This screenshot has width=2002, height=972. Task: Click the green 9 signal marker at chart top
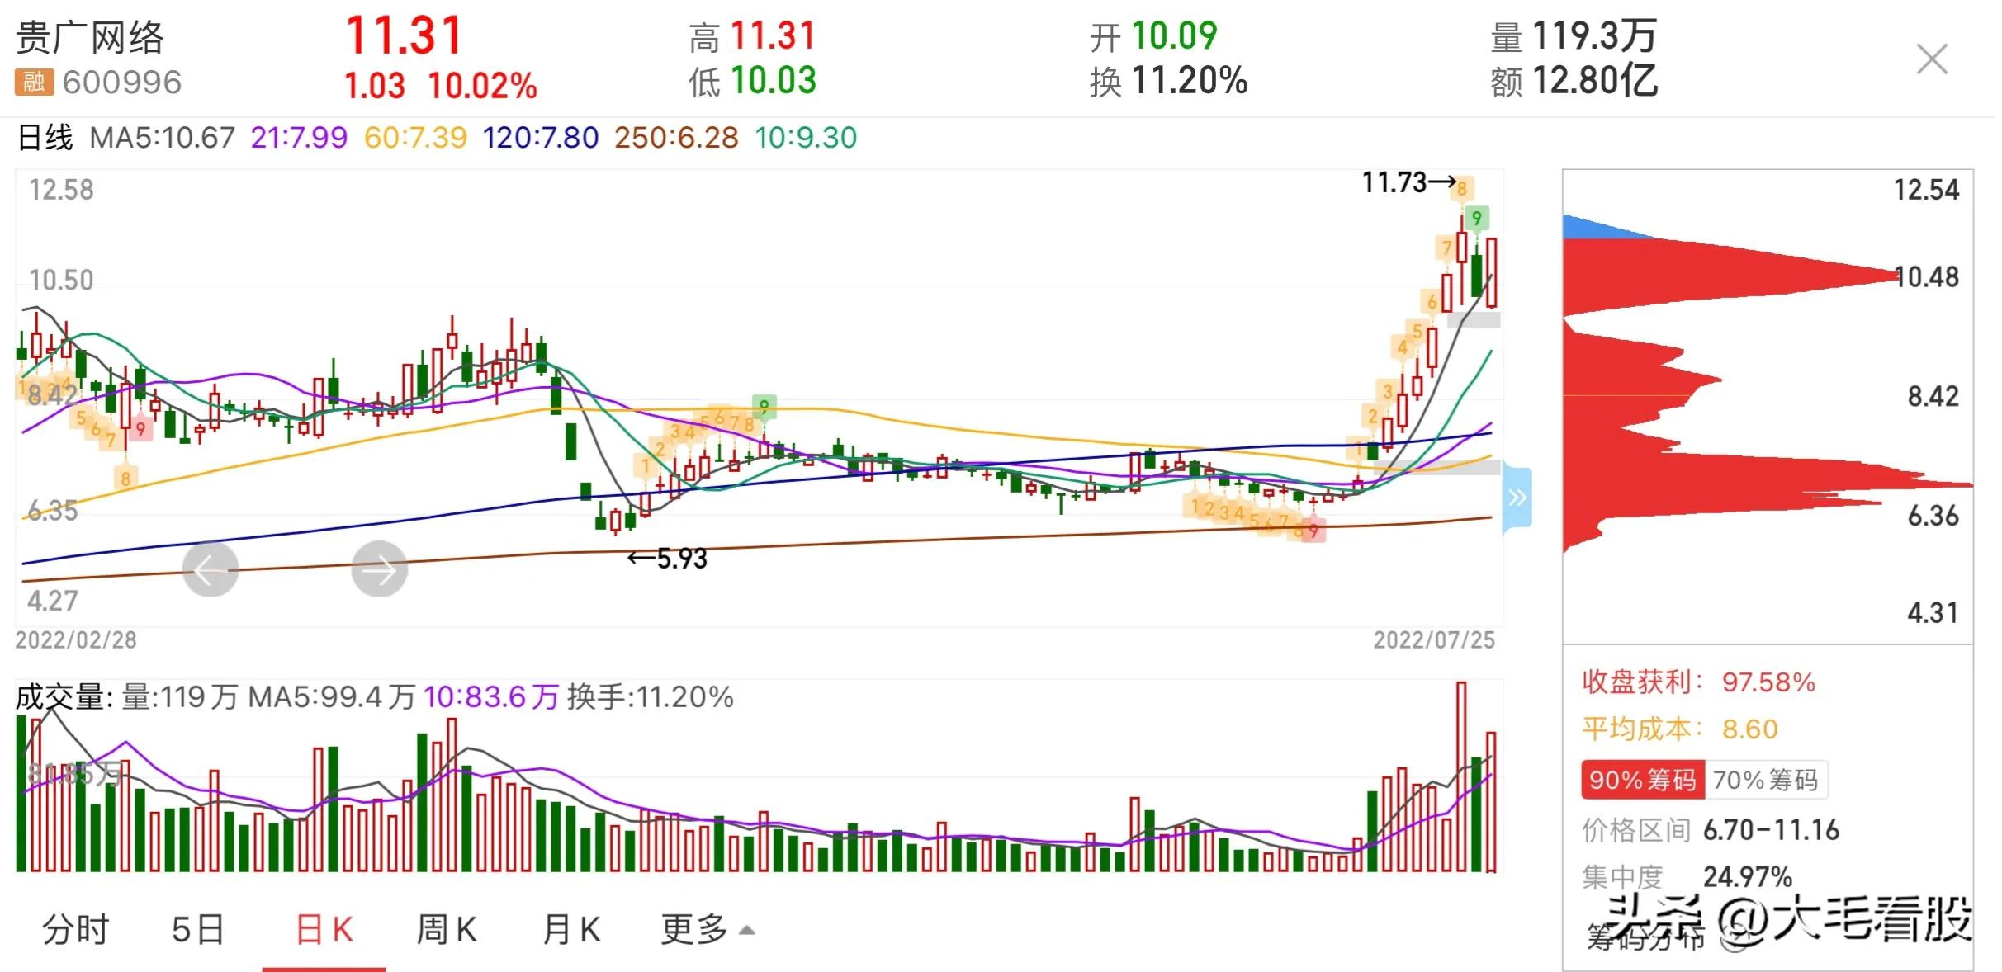coord(1477,218)
